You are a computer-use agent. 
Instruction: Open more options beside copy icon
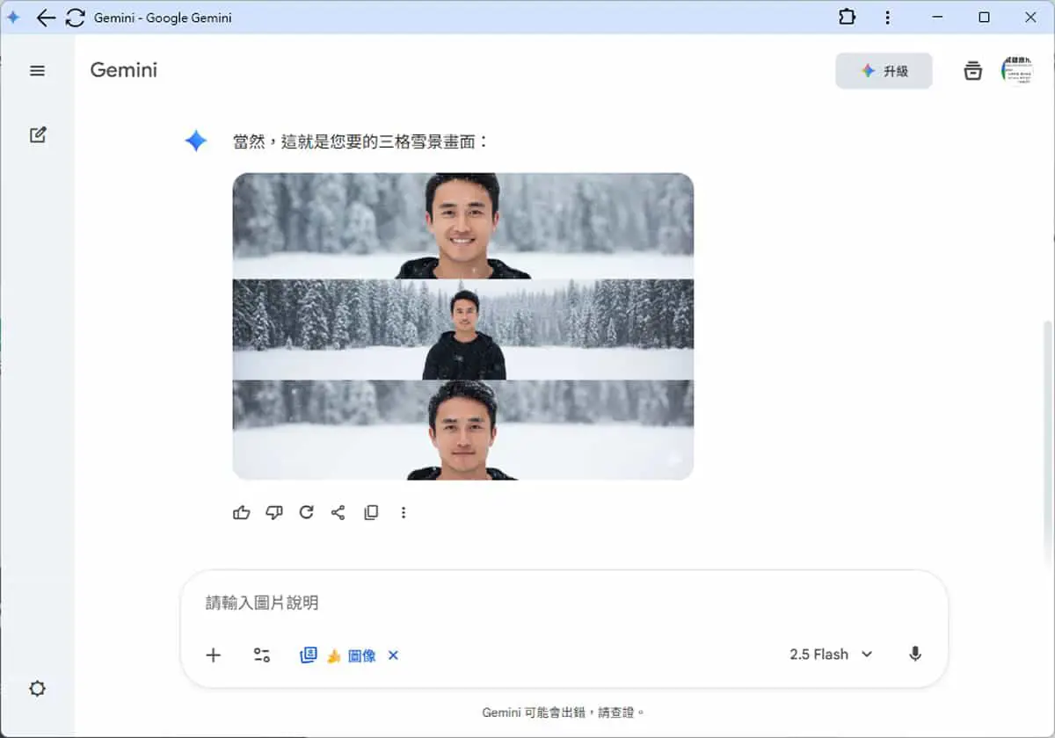point(404,512)
